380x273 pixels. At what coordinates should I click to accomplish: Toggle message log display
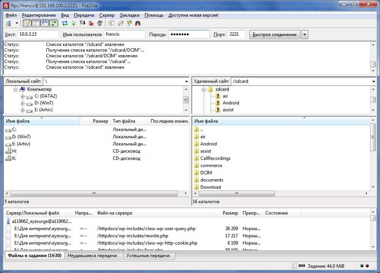(x=27, y=23)
